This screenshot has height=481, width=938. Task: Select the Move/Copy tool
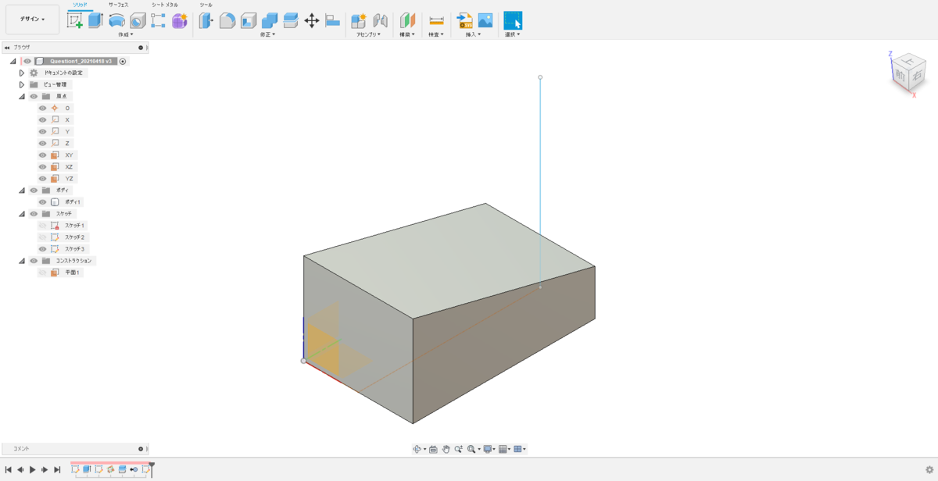[x=311, y=21]
